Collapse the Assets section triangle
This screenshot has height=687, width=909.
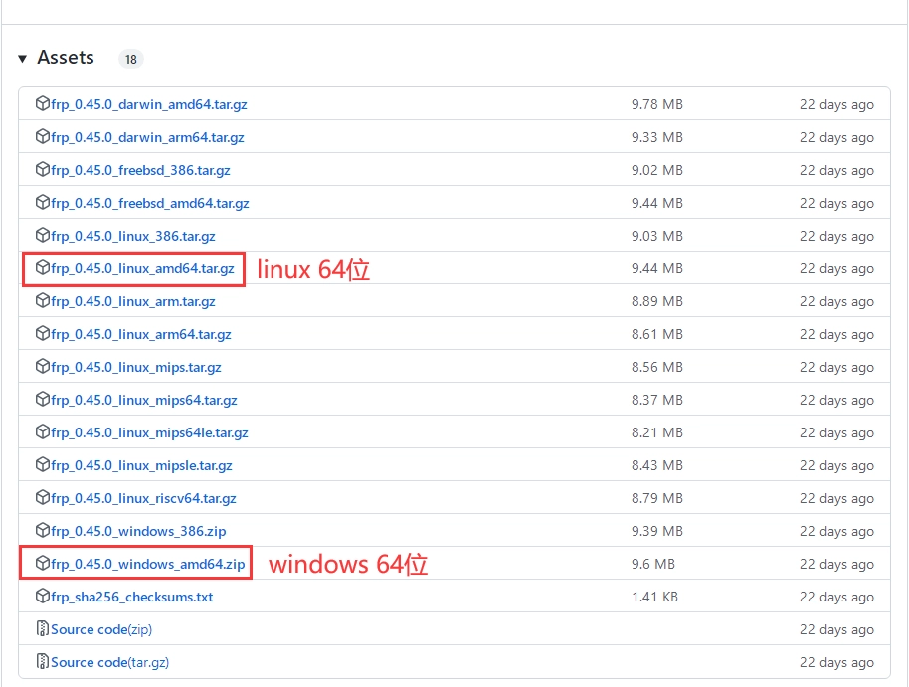pyautogui.click(x=23, y=59)
